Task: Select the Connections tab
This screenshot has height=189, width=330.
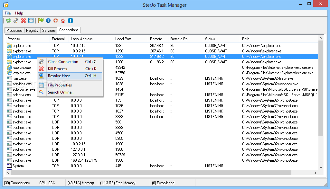Action: click(x=69, y=30)
